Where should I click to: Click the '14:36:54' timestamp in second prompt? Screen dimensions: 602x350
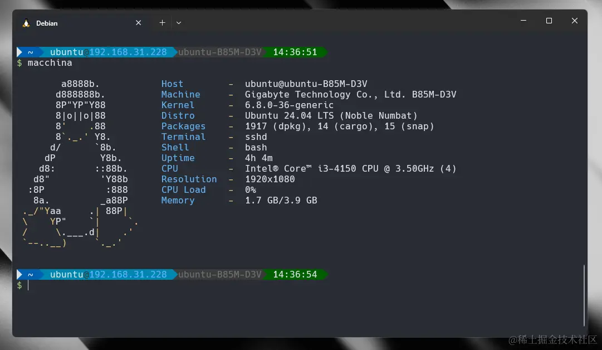click(x=295, y=274)
